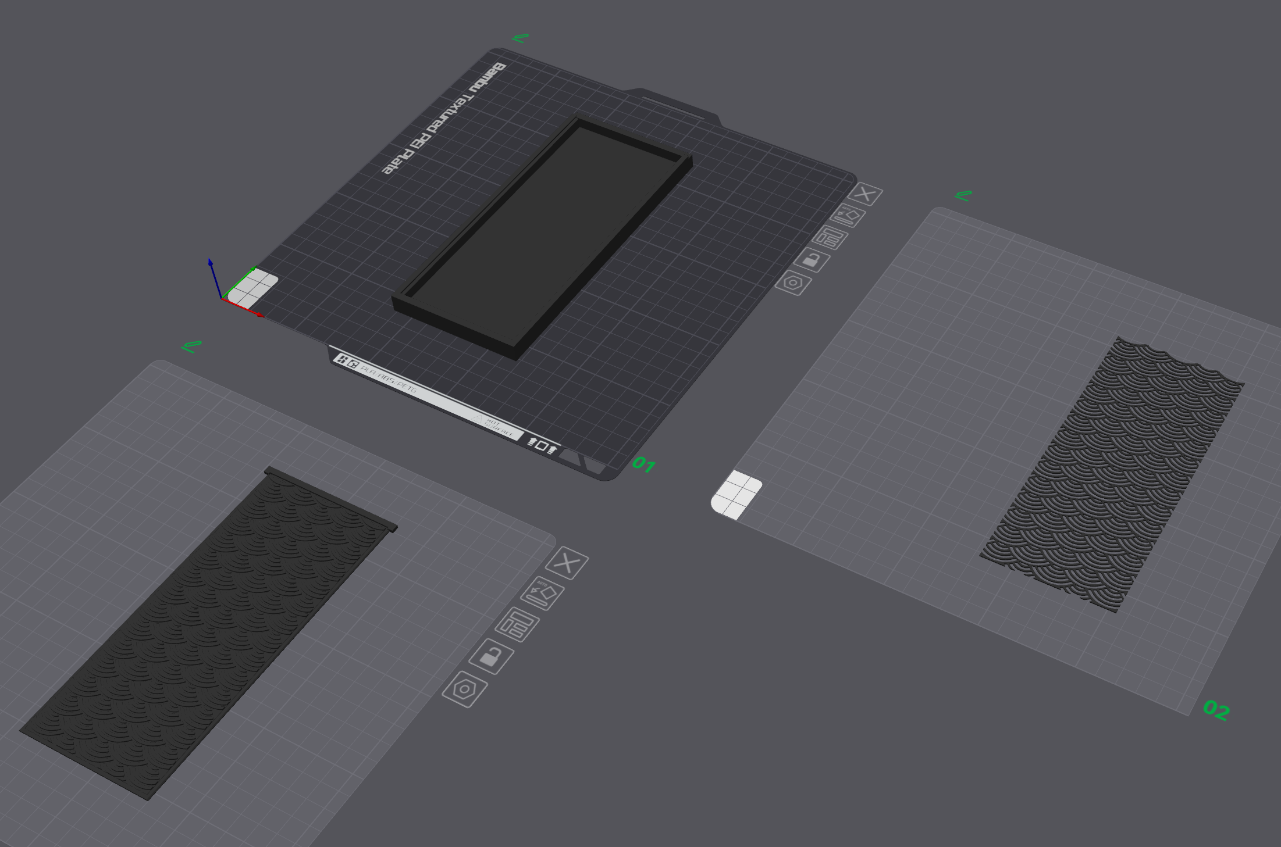Select the wave-pattern panel on plate 02
The width and height of the screenshot is (1281, 847).
(1112, 474)
